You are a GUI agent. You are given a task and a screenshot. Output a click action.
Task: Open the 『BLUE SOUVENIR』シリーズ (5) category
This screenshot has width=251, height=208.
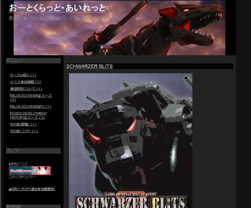pyautogui.click(x=31, y=98)
